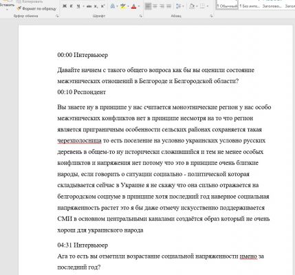The height and width of the screenshot is (275, 295).
Task: Apply superscript formatting
Action: click(x=102, y=6)
